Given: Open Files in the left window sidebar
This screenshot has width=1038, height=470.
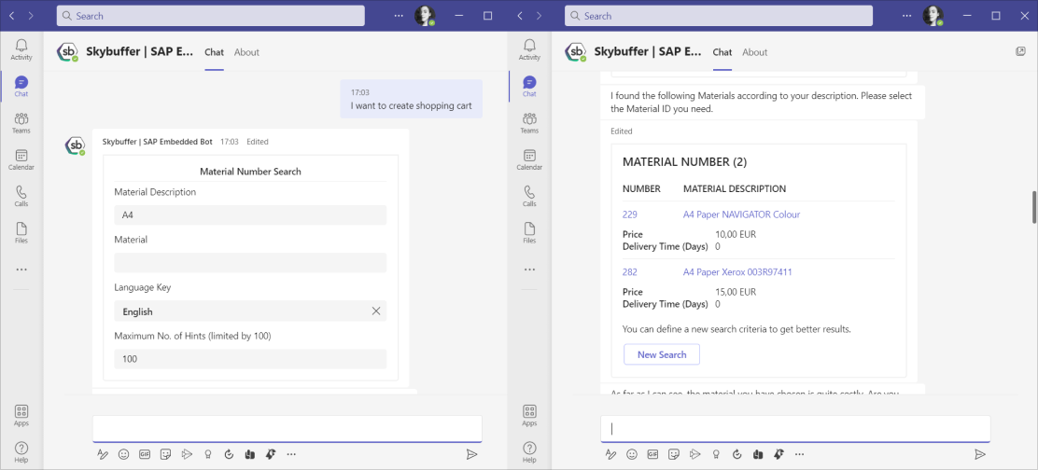Looking at the screenshot, I should [21, 233].
